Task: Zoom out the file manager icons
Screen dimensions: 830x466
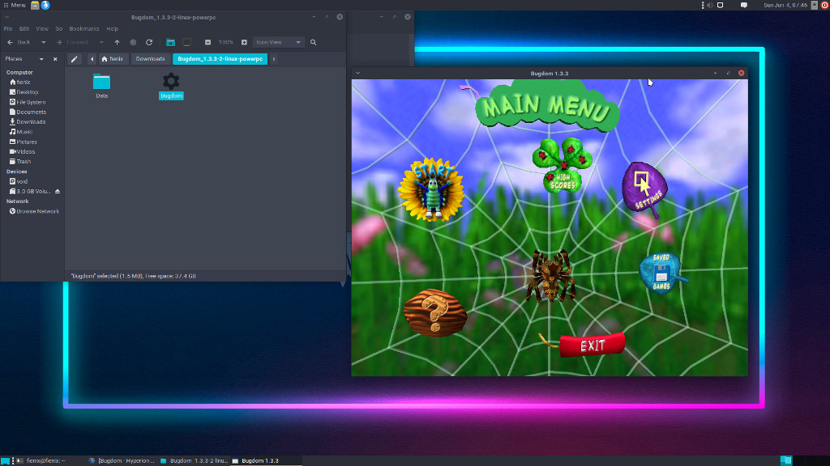Action: 208,42
